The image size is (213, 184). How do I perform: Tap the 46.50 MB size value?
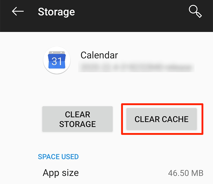point(186,173)
